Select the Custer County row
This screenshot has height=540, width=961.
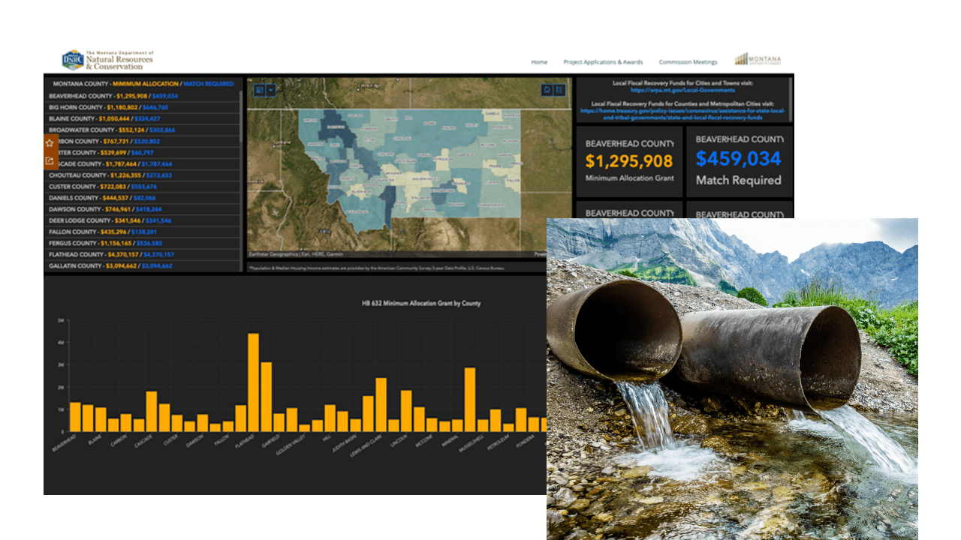pyautogui.click(x=143, y=186)
